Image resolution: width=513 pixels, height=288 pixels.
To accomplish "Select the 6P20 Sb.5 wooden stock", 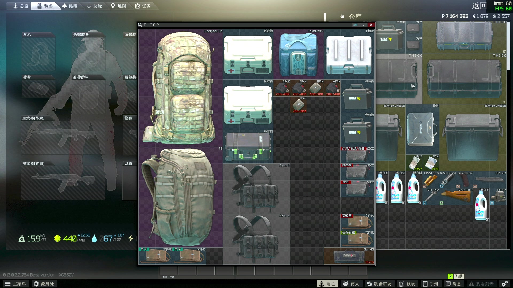I will point(456,197).
